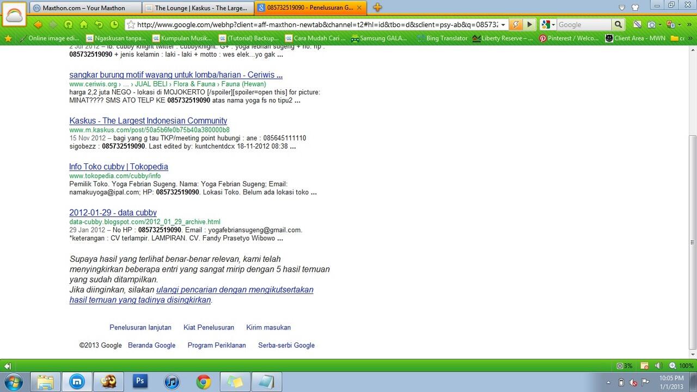Reload the page with the Refresh icon
Viewport: 697px width, 392px height.
point(68,24)
